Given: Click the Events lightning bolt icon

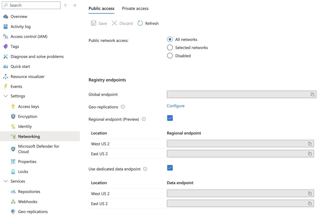Looking at the screenshot, I should pos(6,87).
